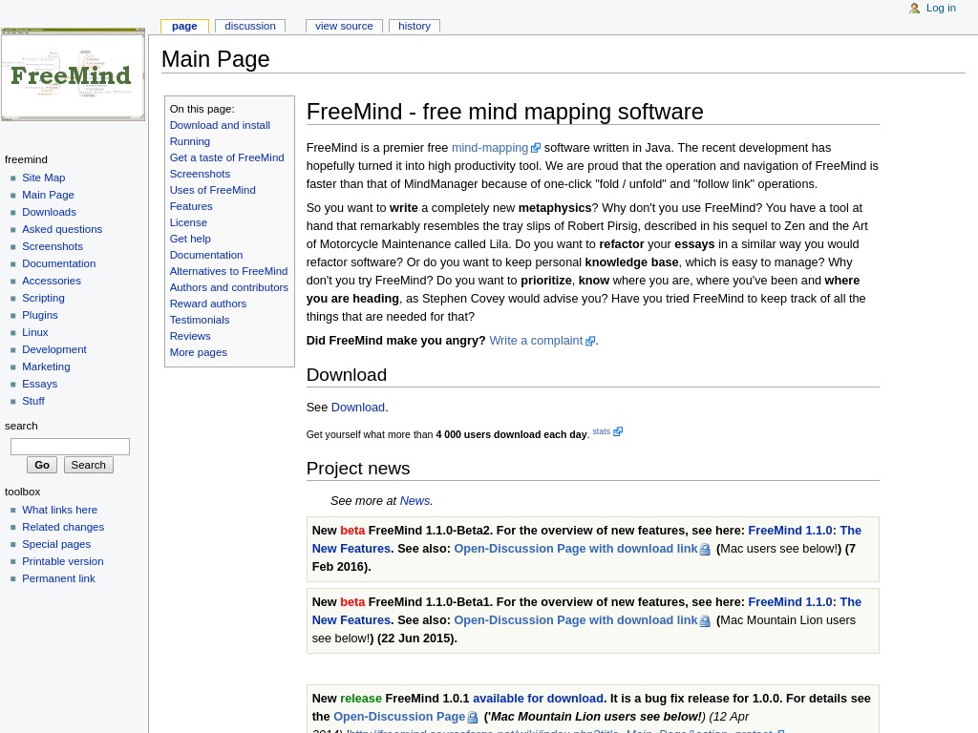The height and width of the screenshot is (733, 978).
Task: Focus the sidebar search input field
Action: tap(70, 447)
